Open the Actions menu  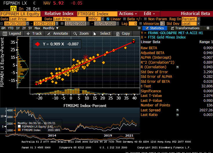coord(128,14)
